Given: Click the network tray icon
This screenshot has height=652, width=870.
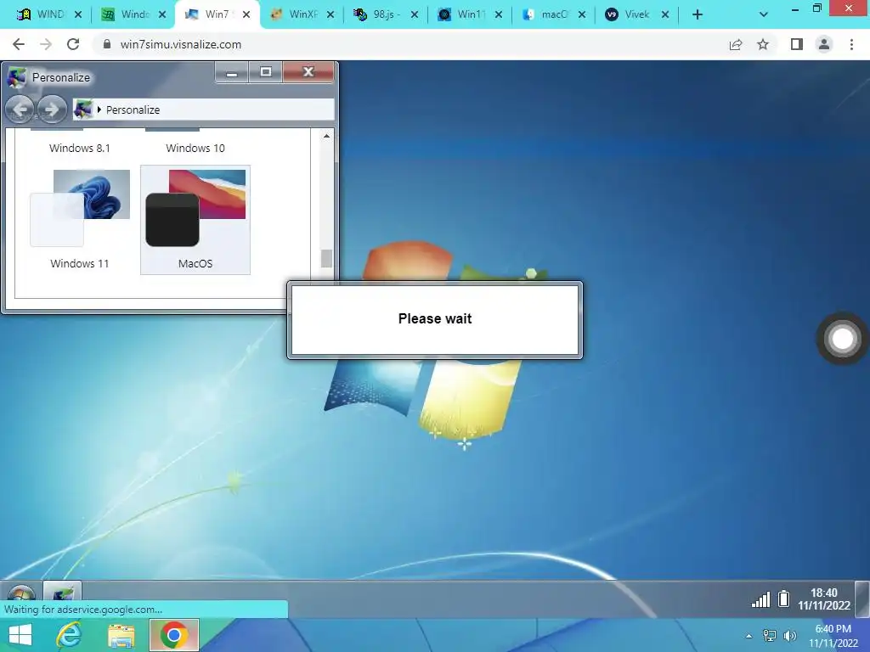Looking at the screenshot, I should pos(769,636).
